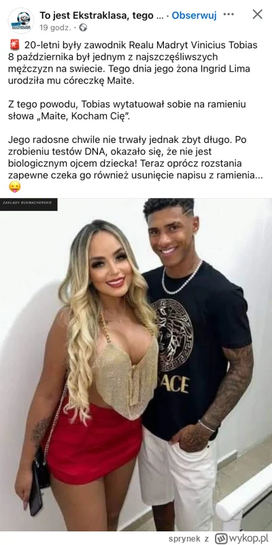Open the three-dot post options menu
The width and height of the screenshot is (272, 545).
coord(228,14)
